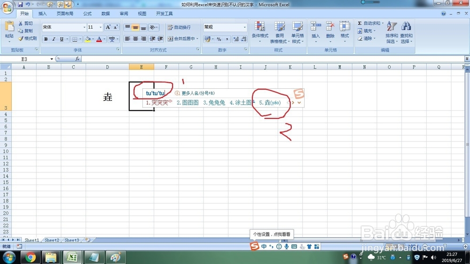This screenshot has height=264, width=470.
Task: Toggle Bold formatting
Action: click(x=46, y=39)
